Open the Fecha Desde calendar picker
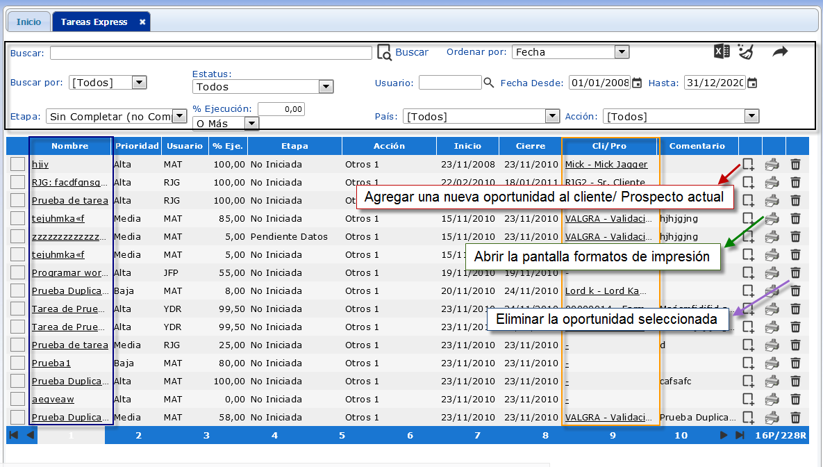The width and height of the screenshot is (823, 467). tap(637, 83)
